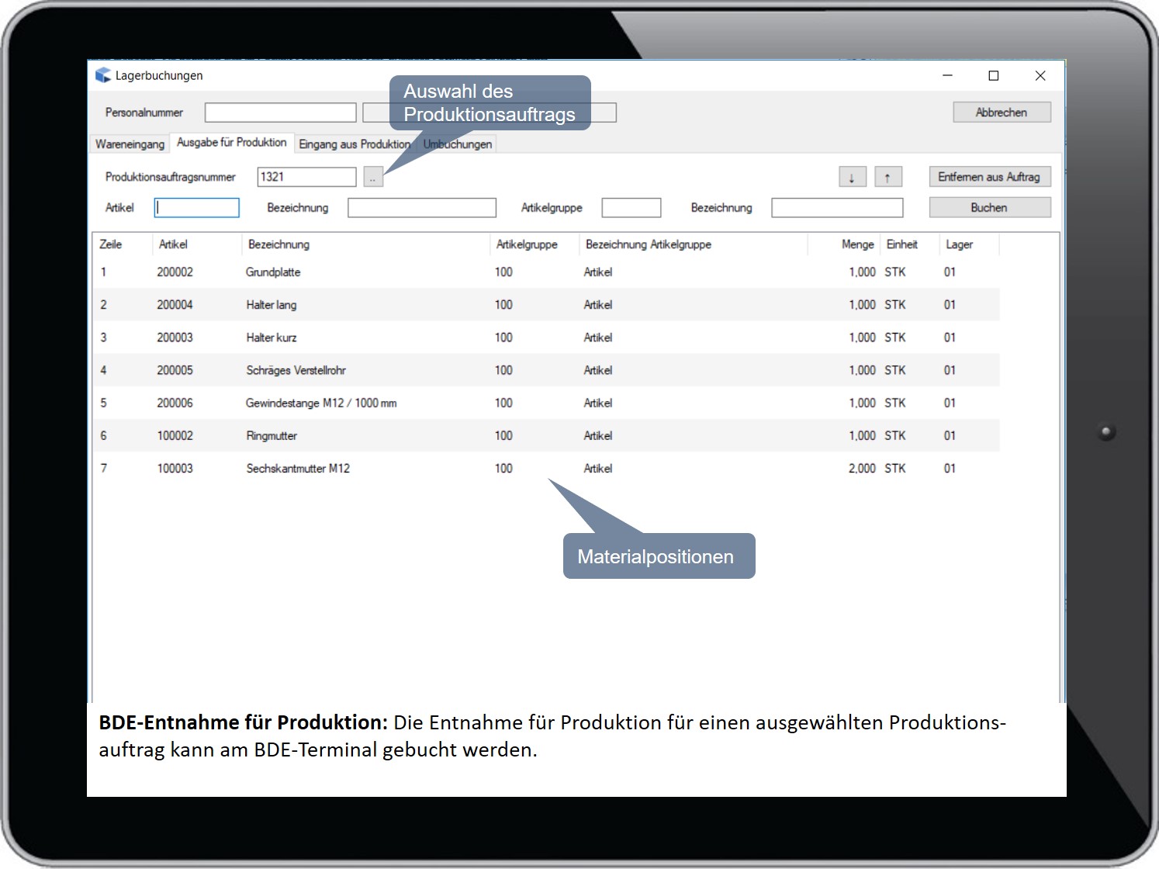Select article number 100003
Viewport: 1159px width, 869px height.
click(x=175, y=468)
